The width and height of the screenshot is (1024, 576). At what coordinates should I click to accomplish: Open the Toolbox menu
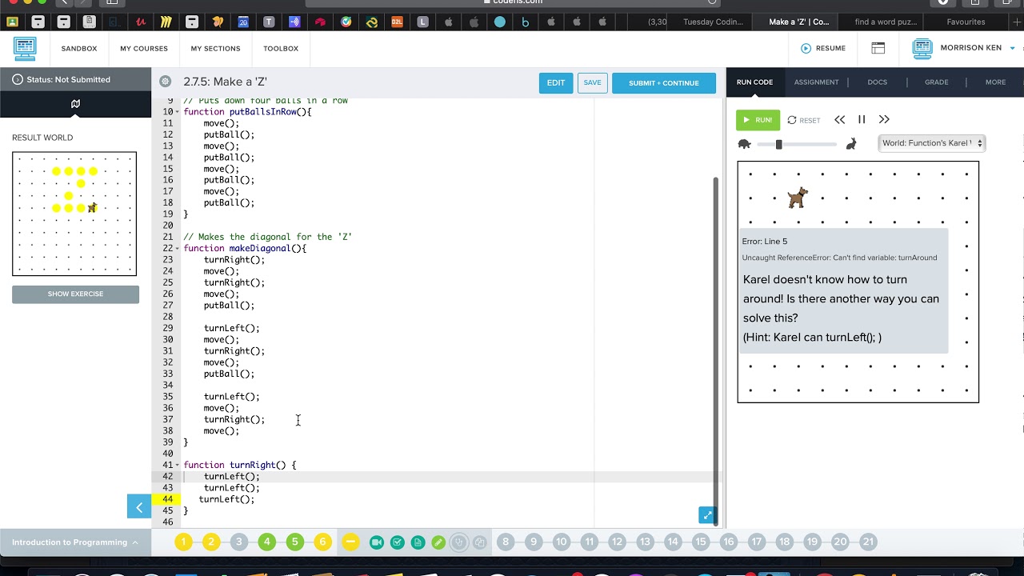[x=281, y=48]
